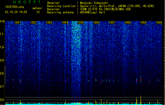165x105 pixels.
Task: Click the 1855 time marker
Action: click(x=81, y=23)
